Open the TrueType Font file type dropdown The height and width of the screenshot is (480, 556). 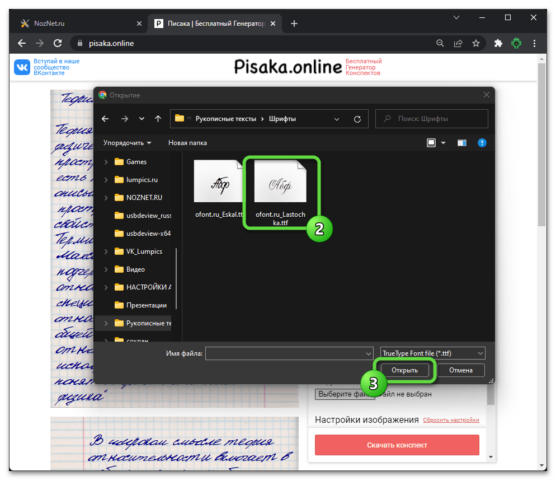(432, 353)
